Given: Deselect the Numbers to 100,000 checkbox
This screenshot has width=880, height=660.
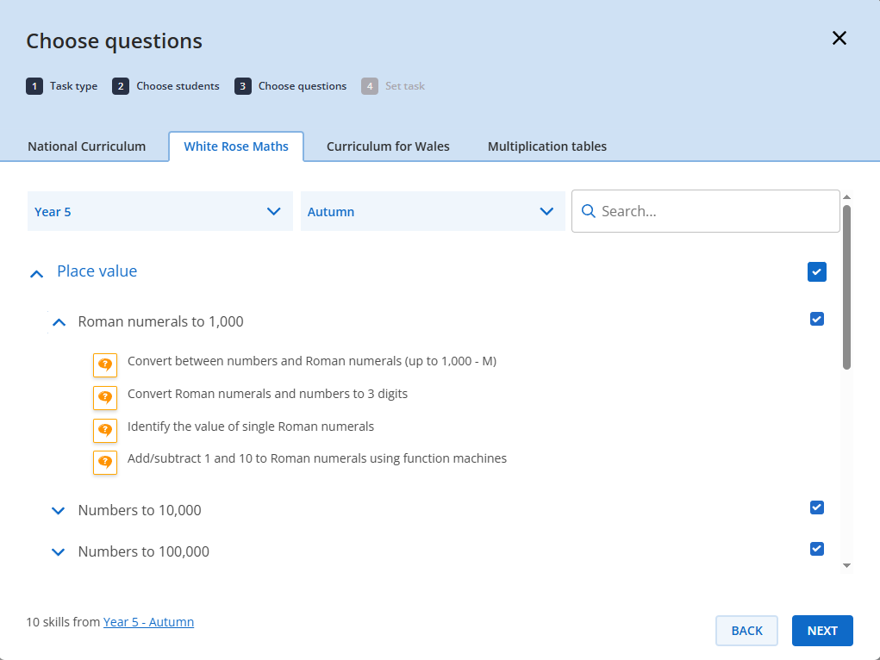Looking at the screenshot, I should [x=817, y=549].
